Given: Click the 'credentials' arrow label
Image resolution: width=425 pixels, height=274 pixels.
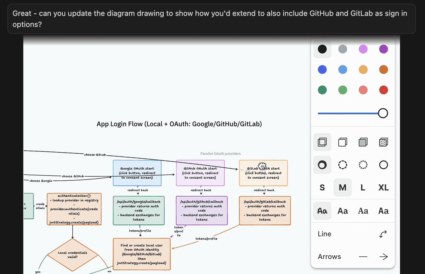Looking at the screenshot, I should [x=40, y=206].
